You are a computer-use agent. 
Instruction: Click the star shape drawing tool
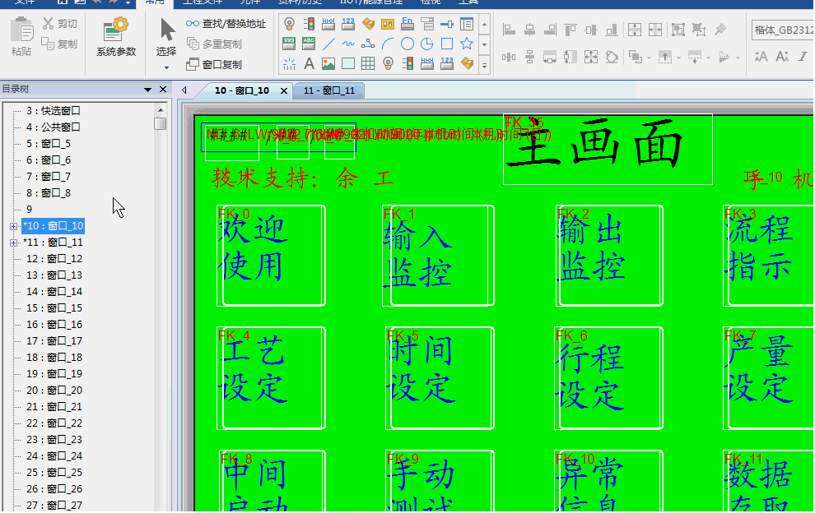pos(467,44)
